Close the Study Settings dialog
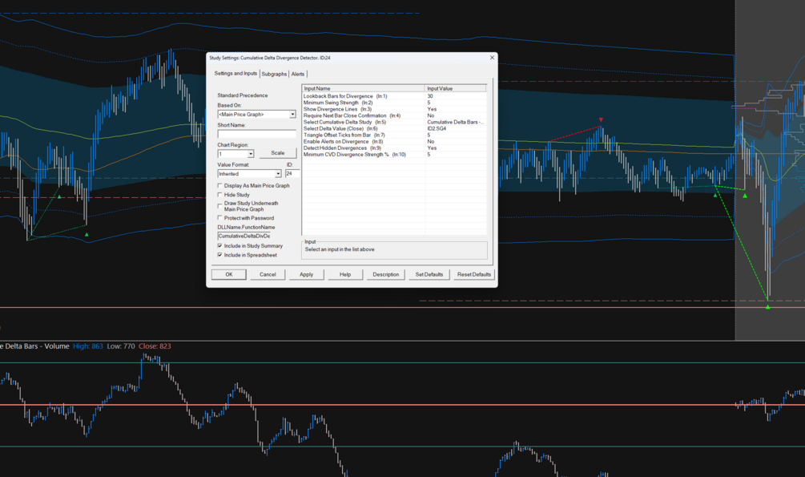 pos(492,58)
